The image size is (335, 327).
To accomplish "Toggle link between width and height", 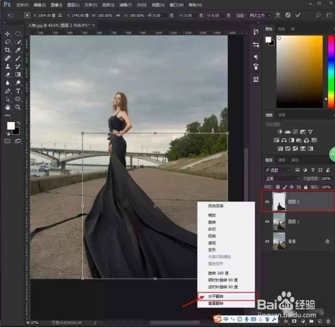I will 118,15.
